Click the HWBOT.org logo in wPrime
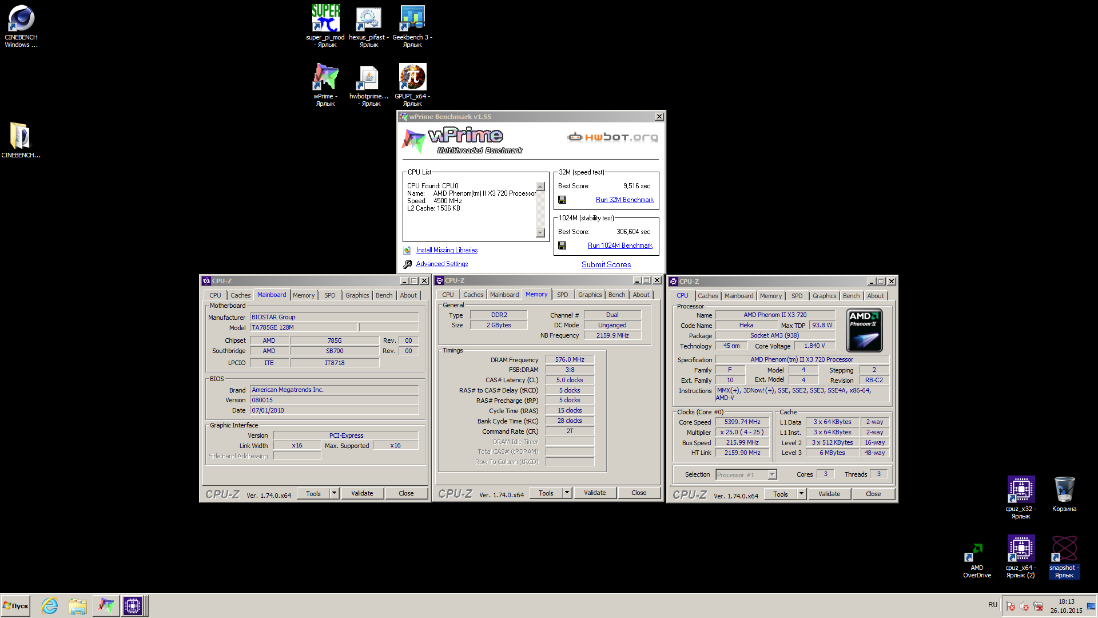Image resolution: width=1098 pixels, height=618 pixels. pyautogui.click(x=612, y=137)
